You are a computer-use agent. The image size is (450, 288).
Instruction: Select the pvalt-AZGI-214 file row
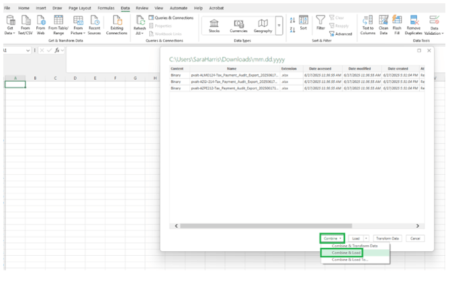click(x=297, y=82)
